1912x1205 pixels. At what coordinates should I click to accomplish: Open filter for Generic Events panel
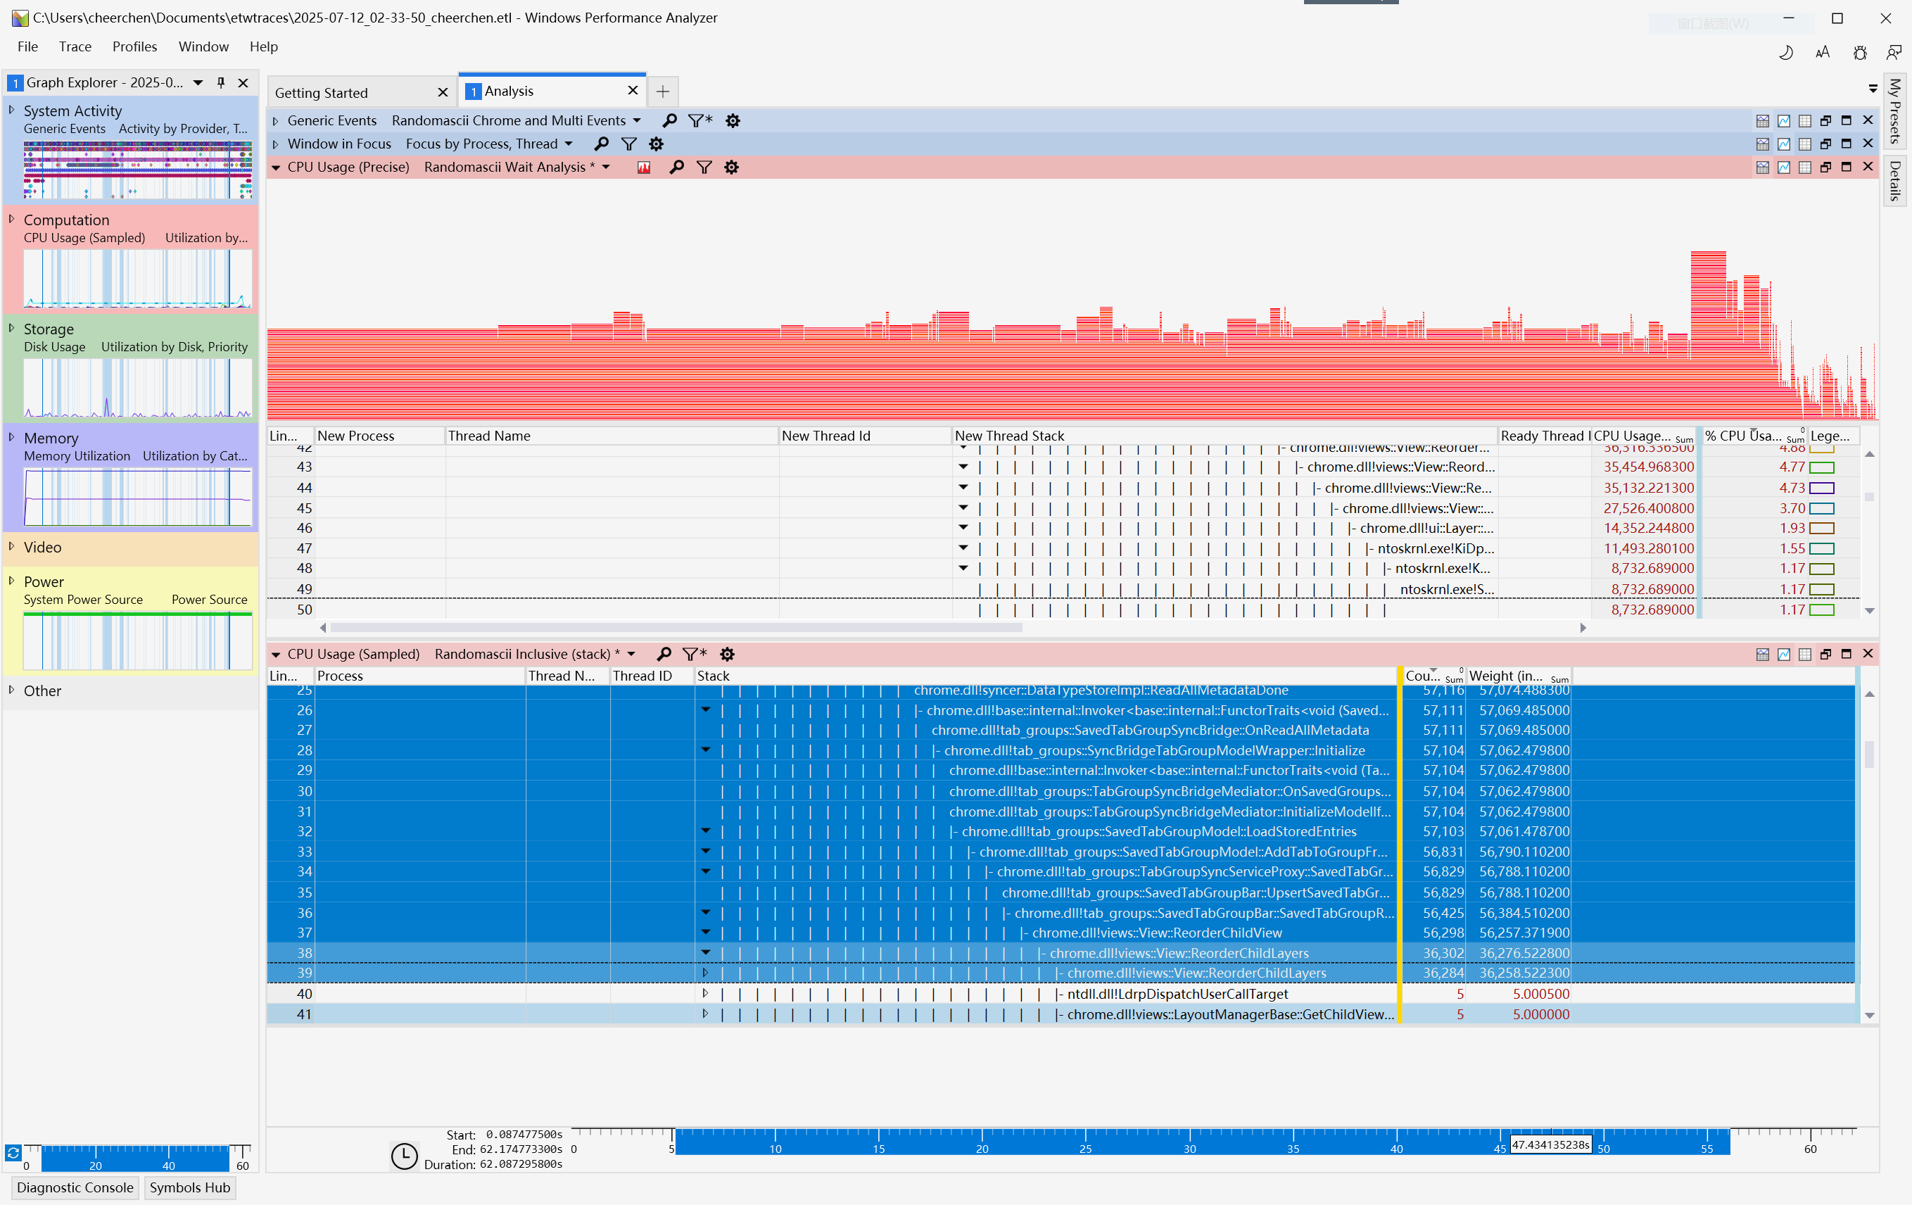[699, 121]
